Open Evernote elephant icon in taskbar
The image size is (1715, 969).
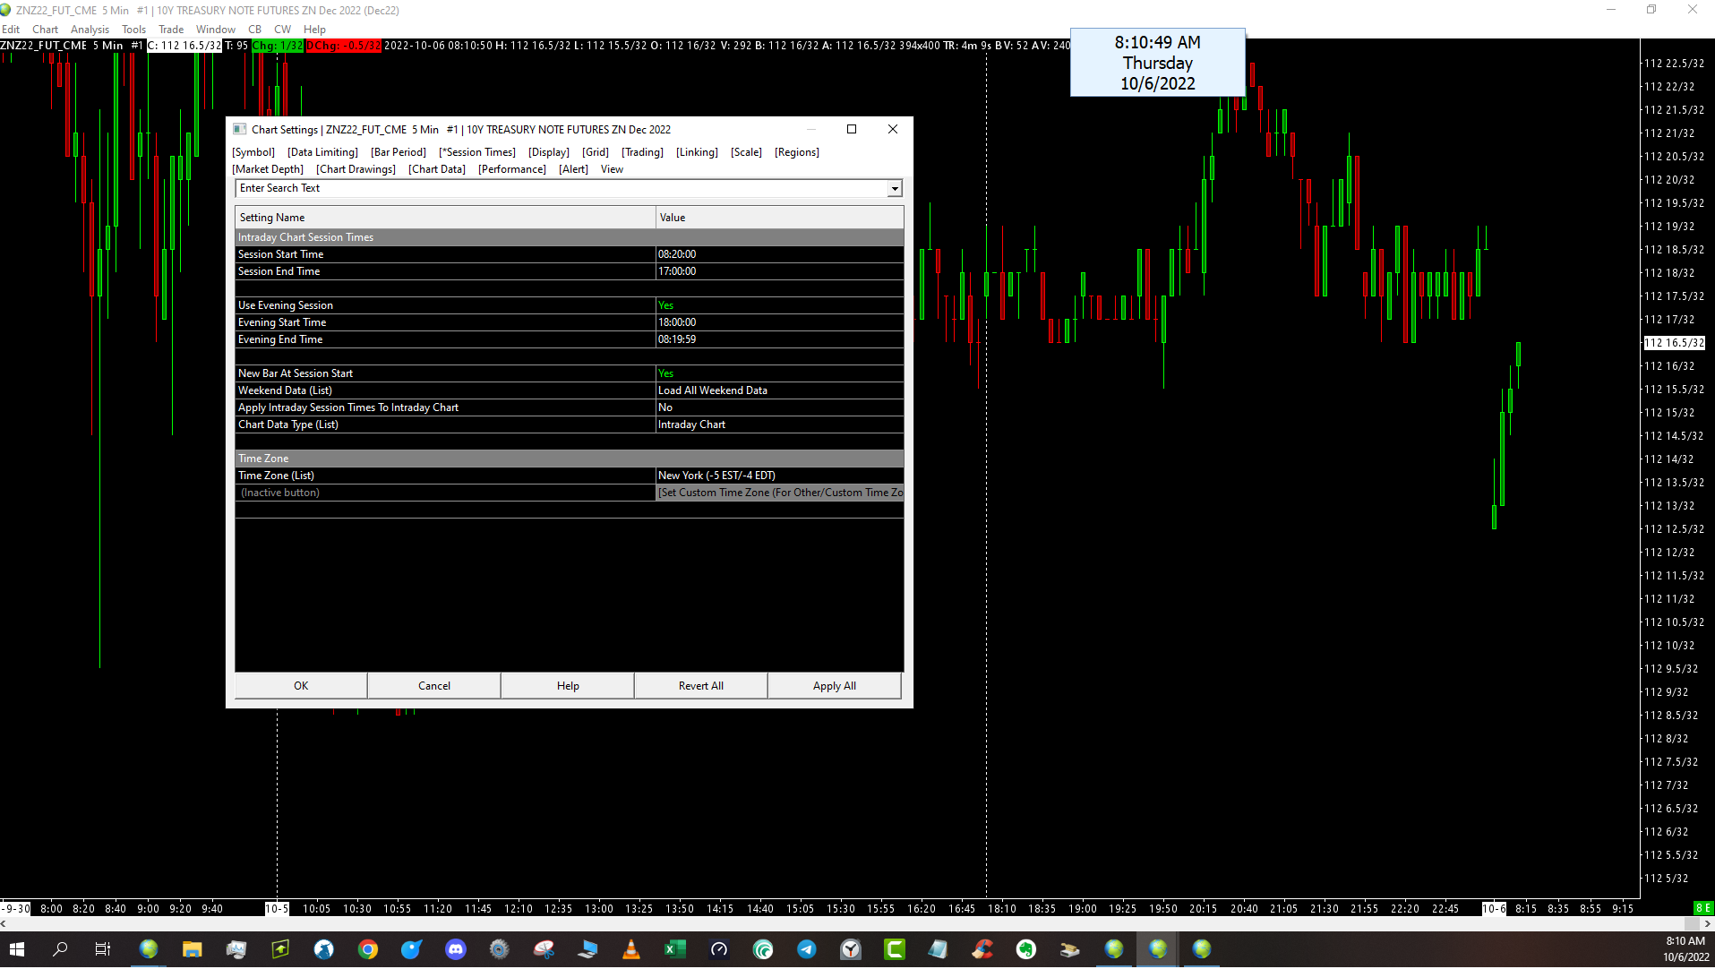pyautogui.click(x=1026, y=949)
